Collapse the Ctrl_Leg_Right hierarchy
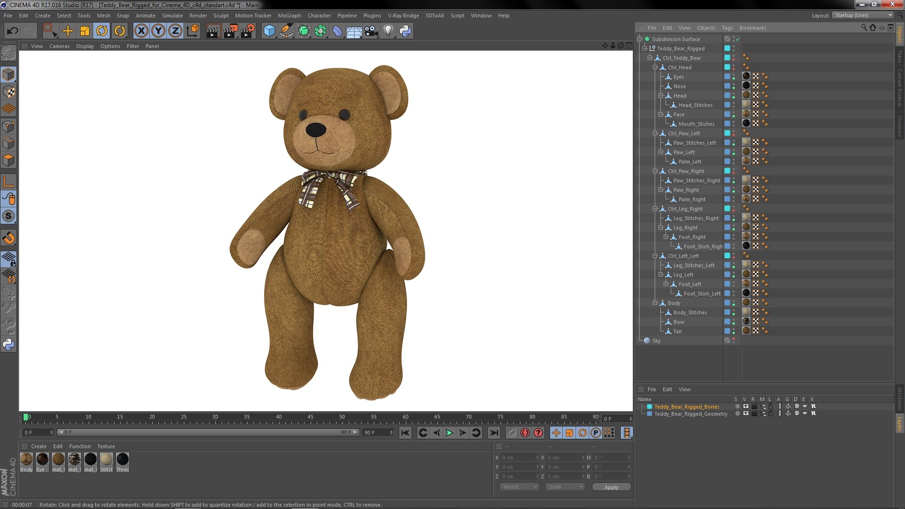 655,209
